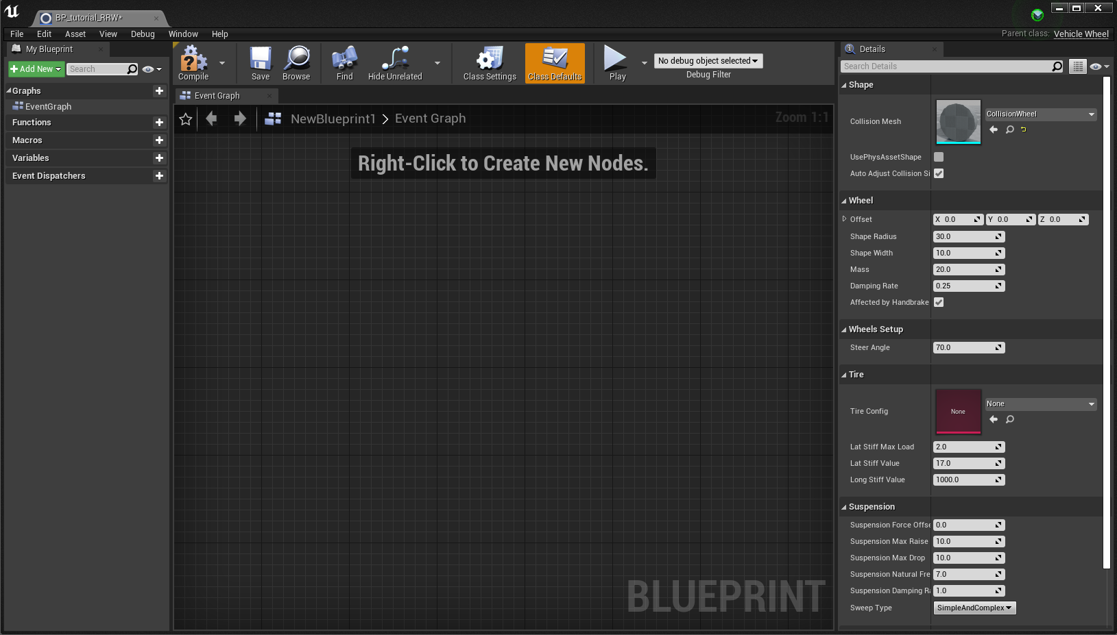
Task: Open the Vehicle Wheel parent class link
Action: (x=1081, y=34)
